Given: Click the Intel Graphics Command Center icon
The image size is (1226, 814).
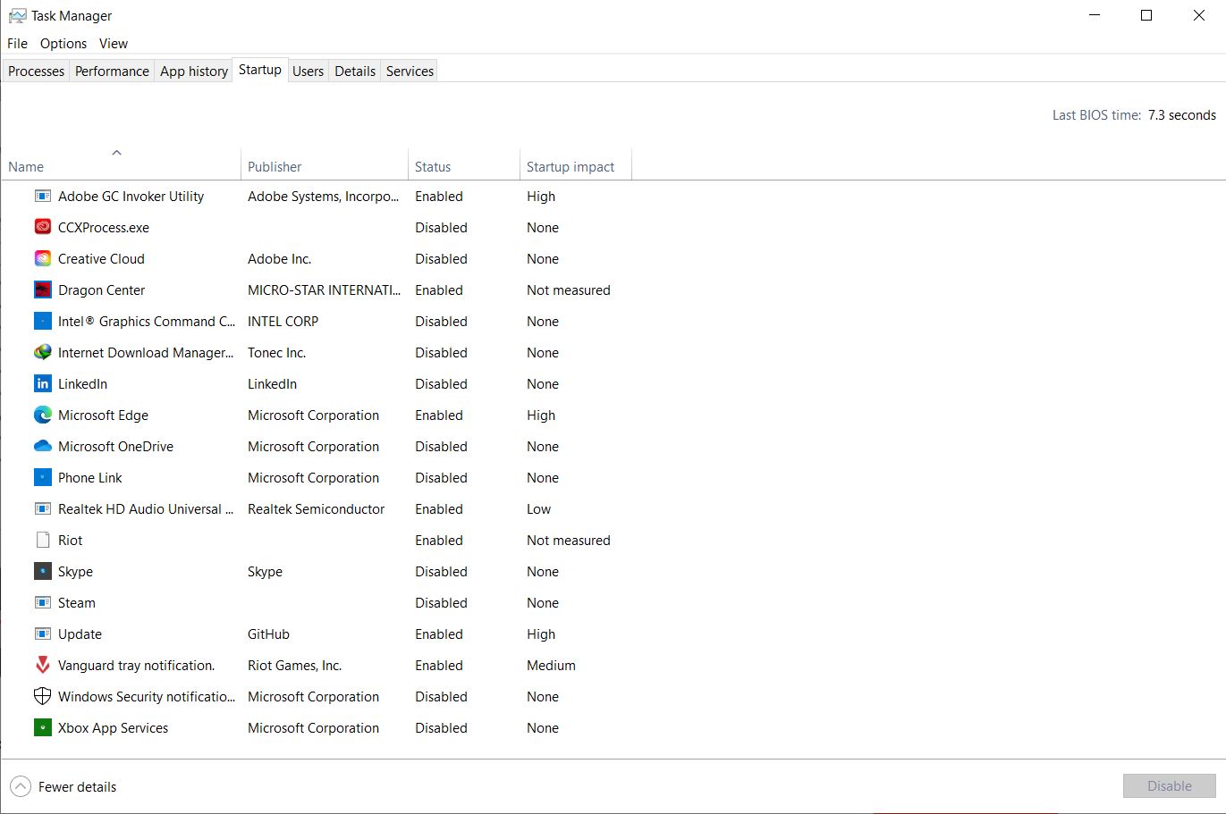Looking at the screenshot, I should [42, 321].
